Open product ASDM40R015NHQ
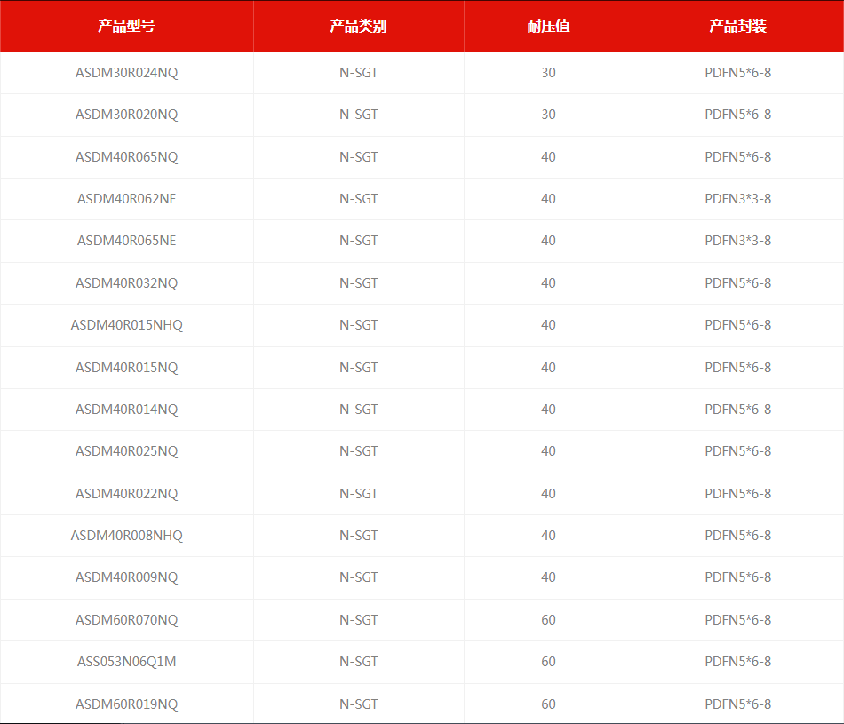Screen dimensions: 844x724 tap(126, 325)
